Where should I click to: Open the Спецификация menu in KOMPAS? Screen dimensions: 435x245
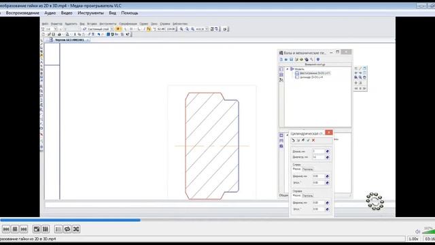[128, 24]
